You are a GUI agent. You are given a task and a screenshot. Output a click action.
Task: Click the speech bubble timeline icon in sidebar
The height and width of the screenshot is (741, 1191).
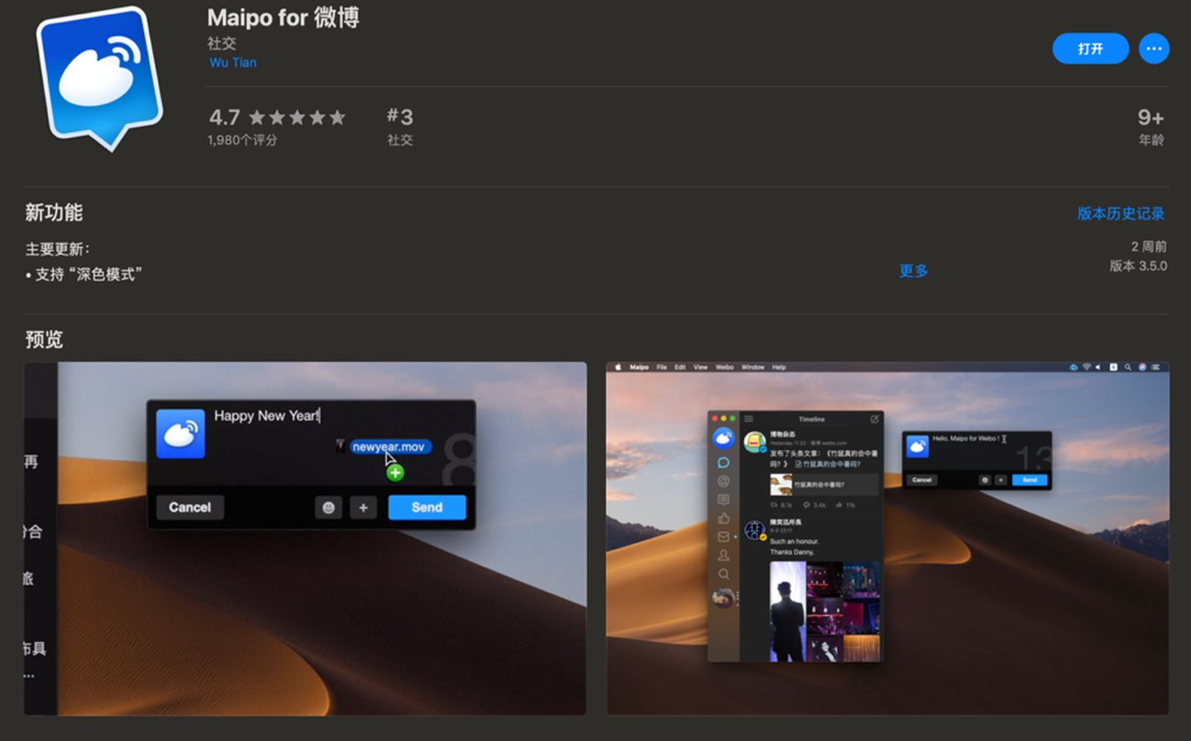(x=724, y=462)
